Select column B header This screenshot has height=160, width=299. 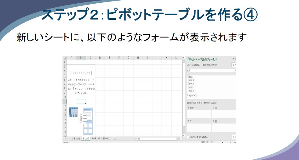point(81,58)
